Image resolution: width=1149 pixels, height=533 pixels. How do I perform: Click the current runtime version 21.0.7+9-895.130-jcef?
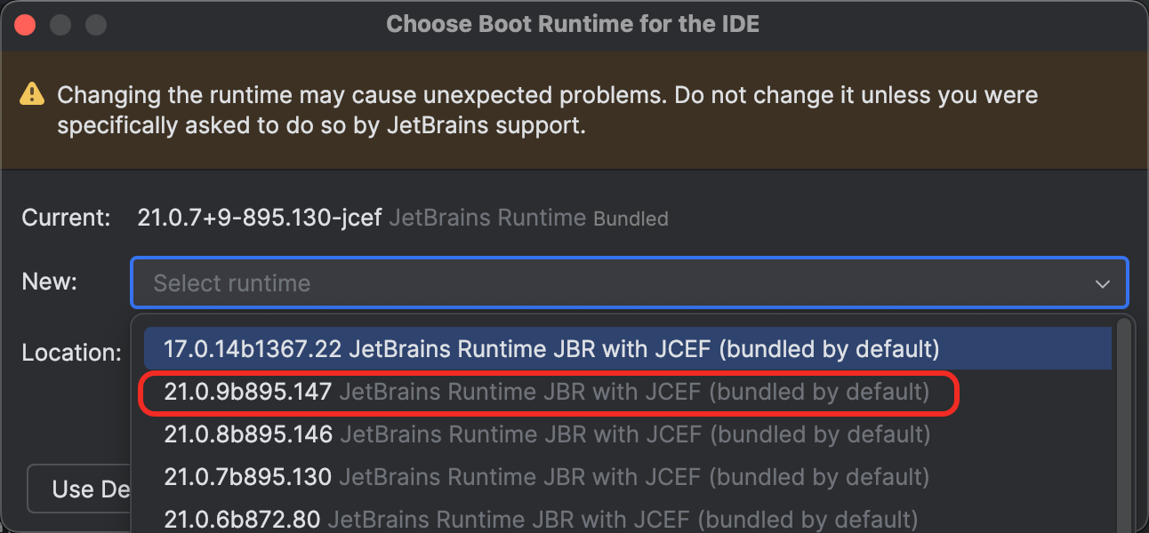coord(260,217)
